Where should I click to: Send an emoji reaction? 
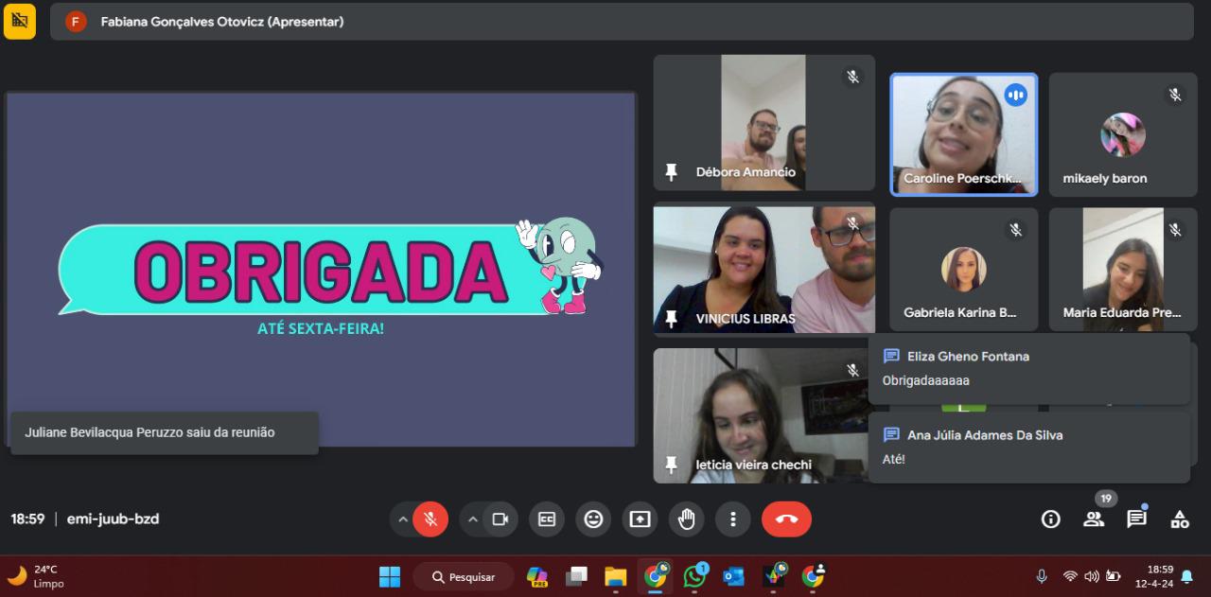[593, 518]
